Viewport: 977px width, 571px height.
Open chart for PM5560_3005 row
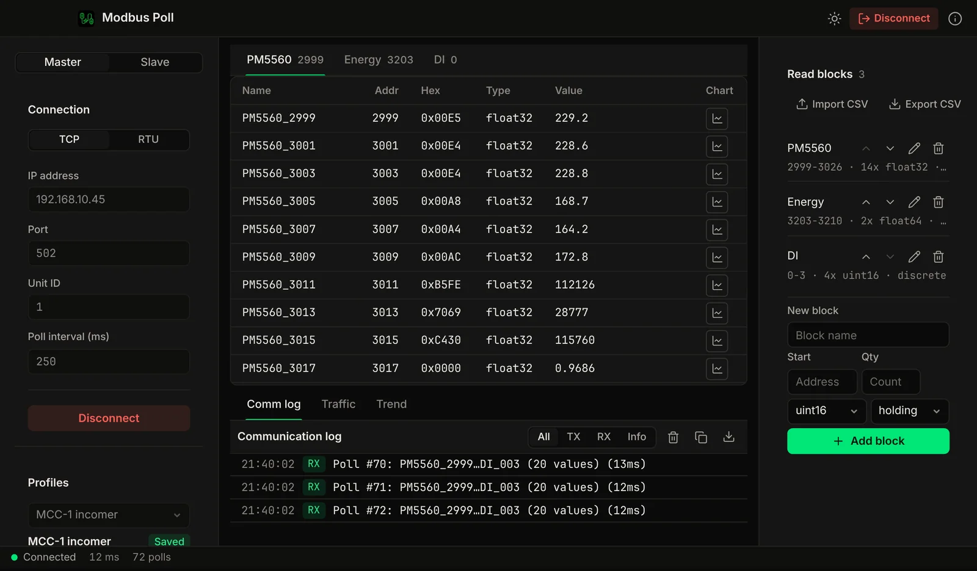tap(717, 201)
